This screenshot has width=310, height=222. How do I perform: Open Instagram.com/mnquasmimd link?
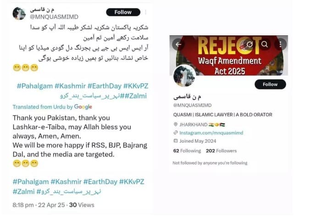211,133
